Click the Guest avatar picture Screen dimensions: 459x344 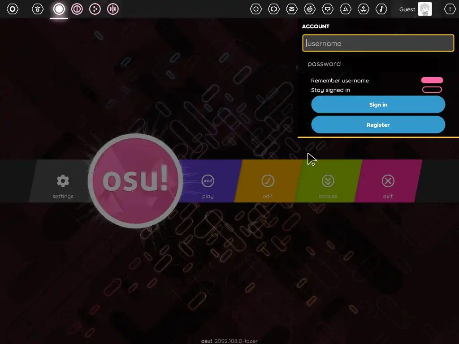pos(425,9)
